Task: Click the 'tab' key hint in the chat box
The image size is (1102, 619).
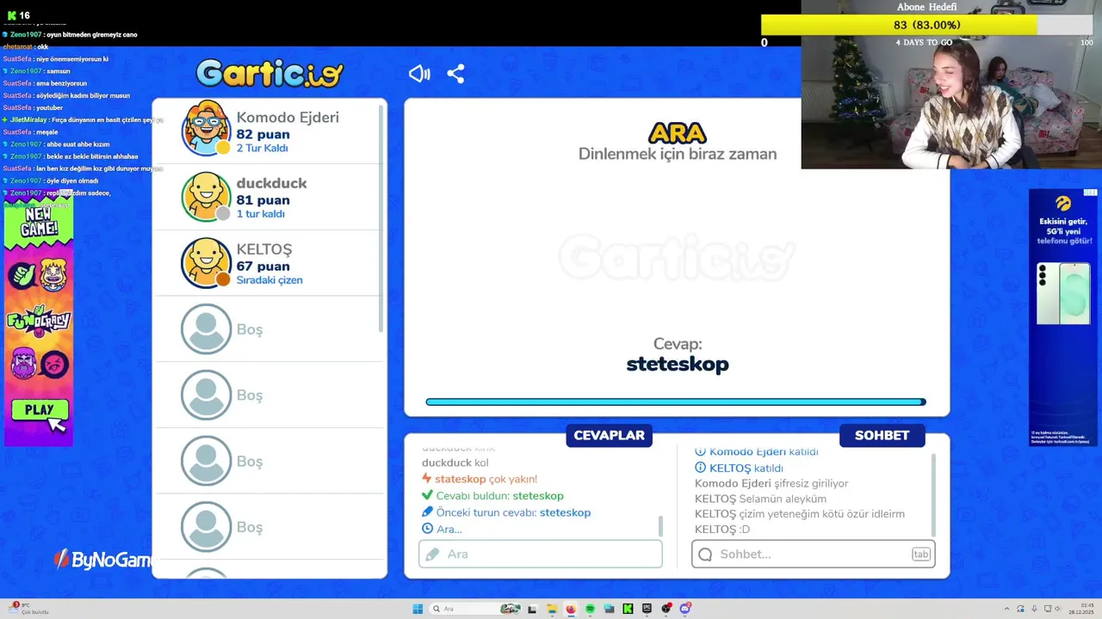Action: tap(921, 554)
